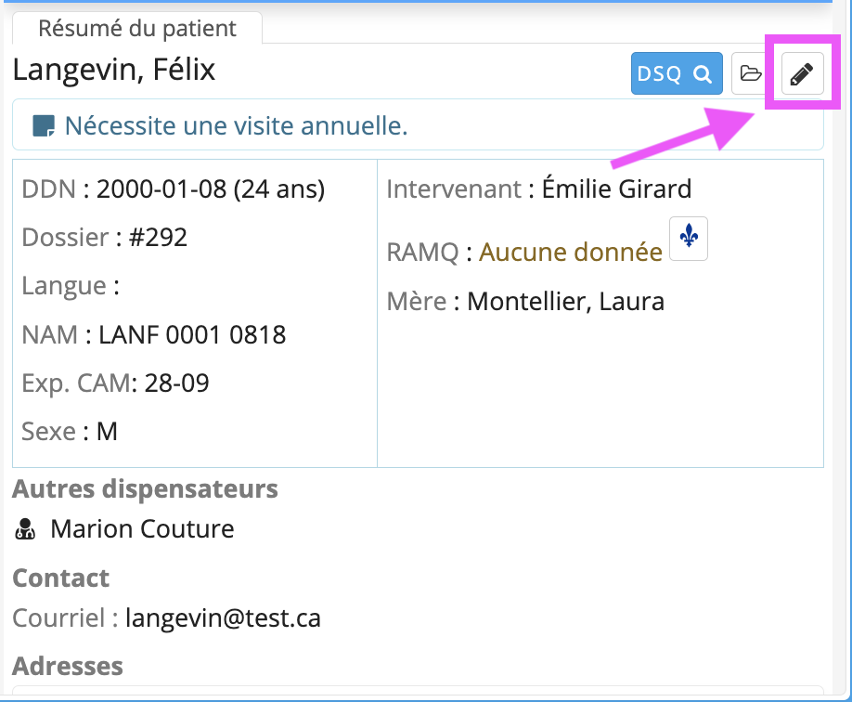Screen dimensions: 852x702
Task: Click the sticky note icon before the annual visit note
Action: (44, 126)
